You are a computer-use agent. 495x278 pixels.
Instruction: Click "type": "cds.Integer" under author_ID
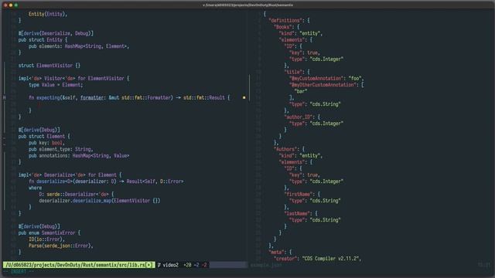[x=316, y=124]
